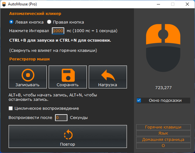The width and height of the screenshot is (195, 153).
Task: Click the О about button
Action: (x=163, y=145)
